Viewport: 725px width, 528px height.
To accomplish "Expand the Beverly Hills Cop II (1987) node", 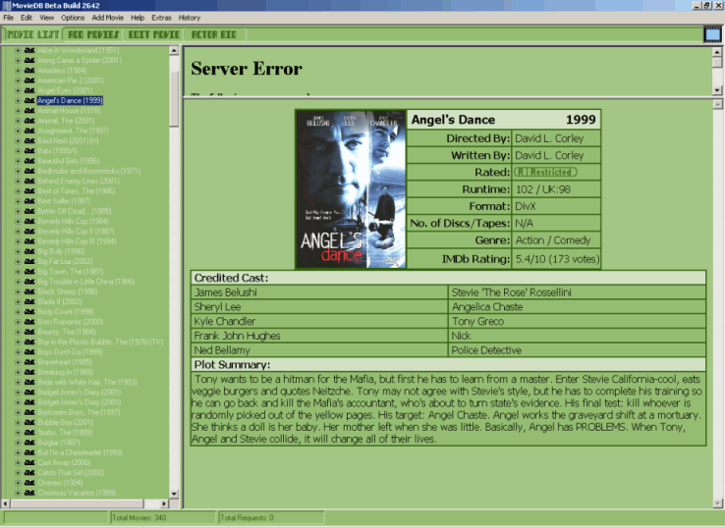I will [18, 231].
